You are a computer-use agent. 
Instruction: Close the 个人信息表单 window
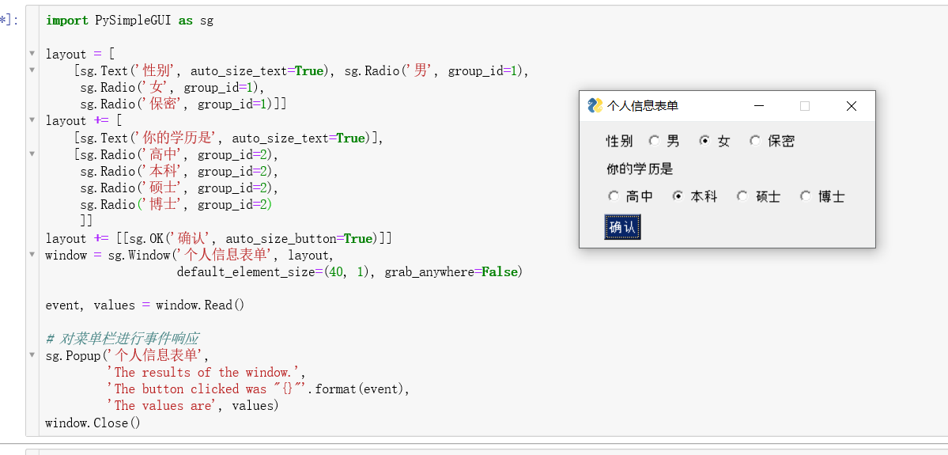852,106
